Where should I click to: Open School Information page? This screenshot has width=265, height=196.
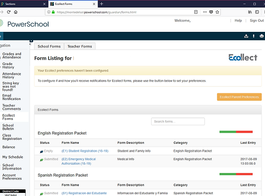(12, 167)
